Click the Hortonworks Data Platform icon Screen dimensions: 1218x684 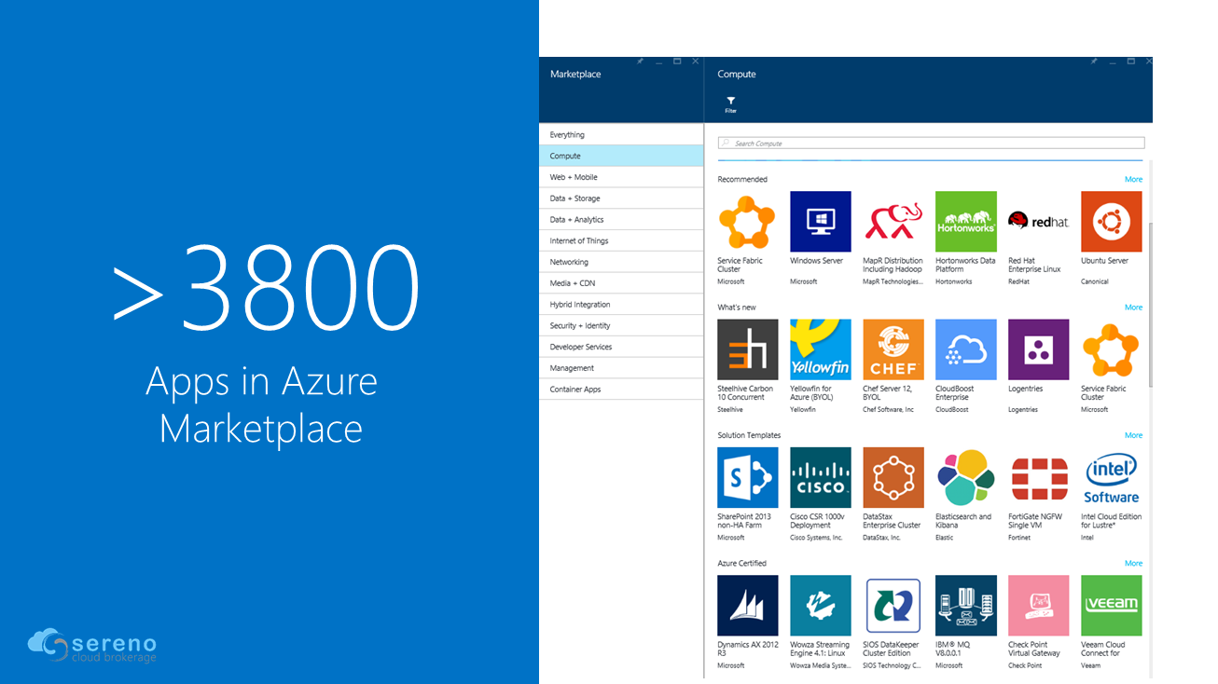[965, 222]
